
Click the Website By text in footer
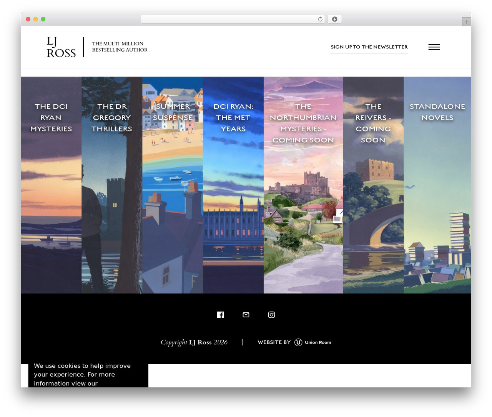point(274,342)
